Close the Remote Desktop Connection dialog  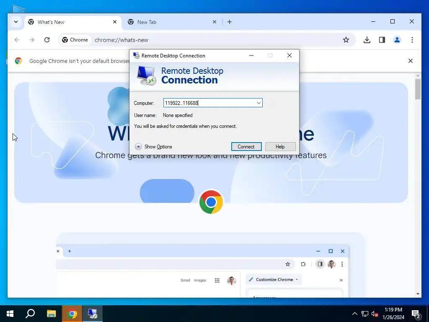pos(289,56)
